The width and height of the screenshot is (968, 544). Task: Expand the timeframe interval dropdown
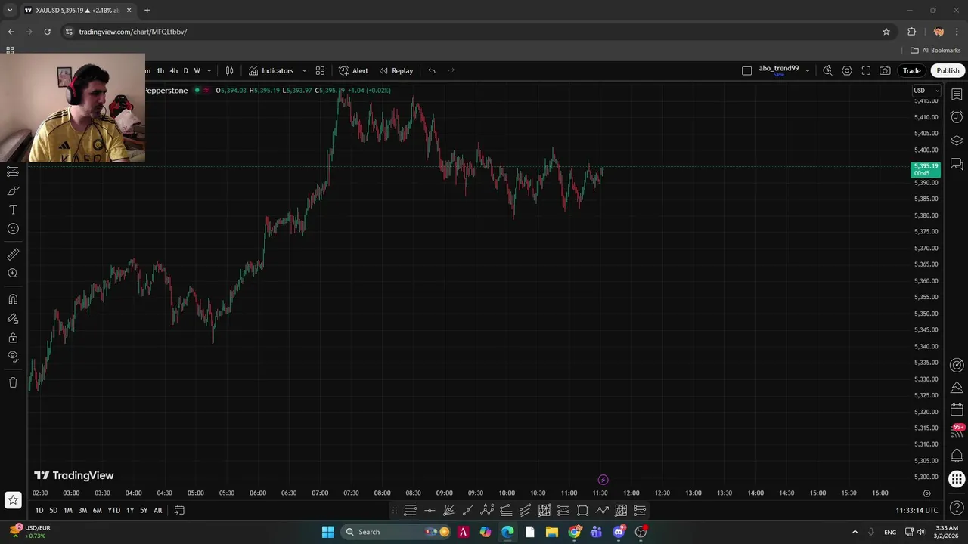click(x=209, y=70)
